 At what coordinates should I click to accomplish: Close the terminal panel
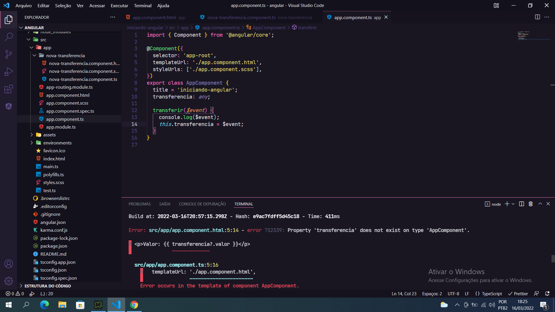click(x=548, y=204)
